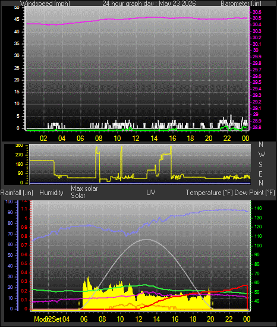Screen dimensions: 277x327
Task: Click the Barometer (.in) axis title
Action: point(241,4)
